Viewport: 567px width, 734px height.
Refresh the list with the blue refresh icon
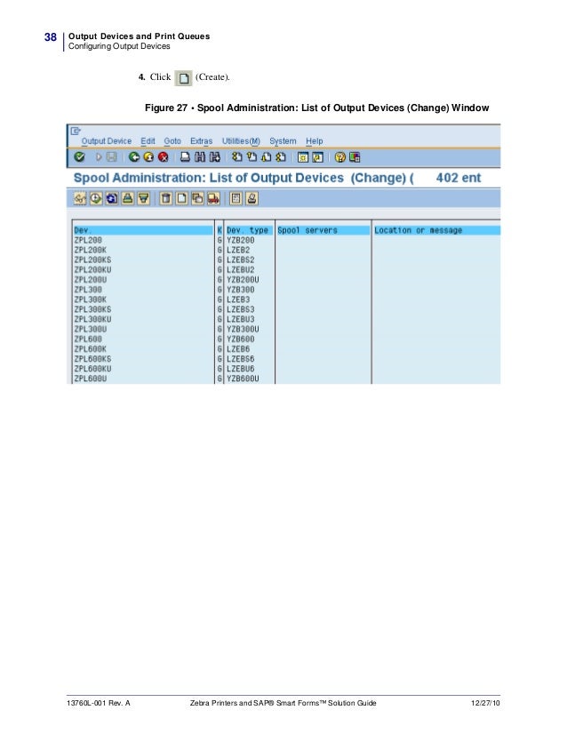point(112,198)
